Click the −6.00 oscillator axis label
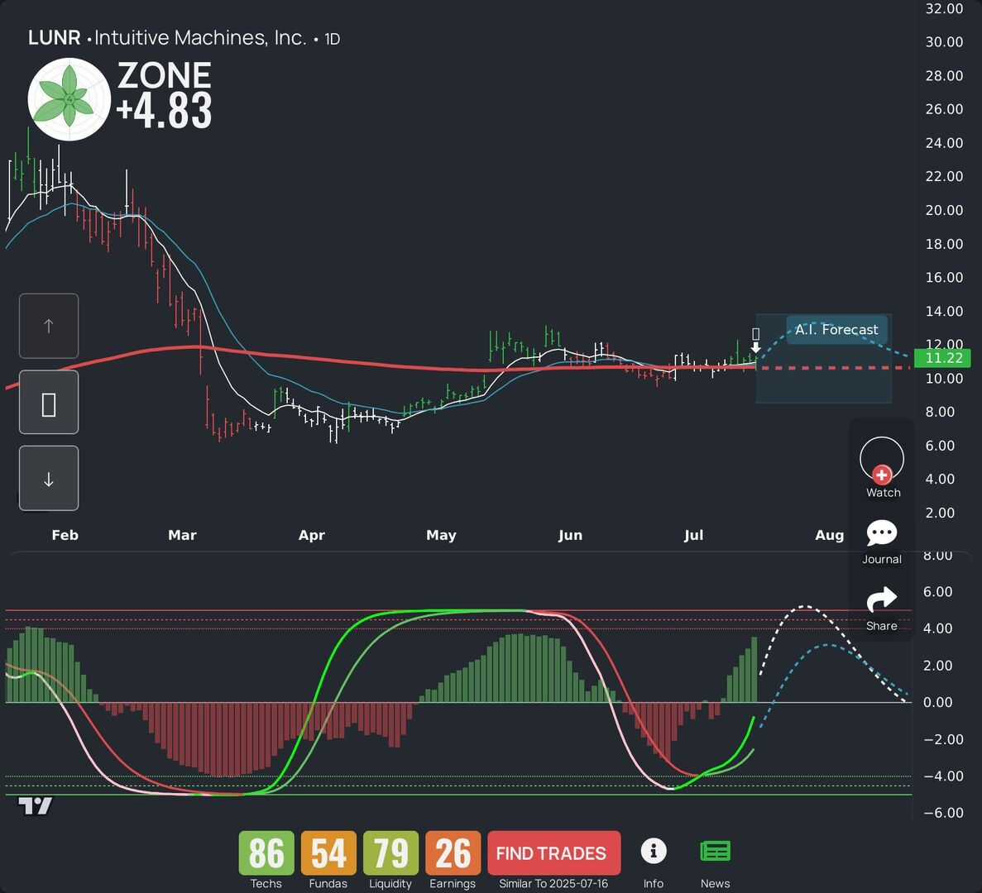This screenshot has width=982, height=893. [943, 812]
